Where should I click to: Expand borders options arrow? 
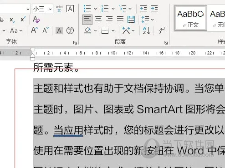click(113, 30)
